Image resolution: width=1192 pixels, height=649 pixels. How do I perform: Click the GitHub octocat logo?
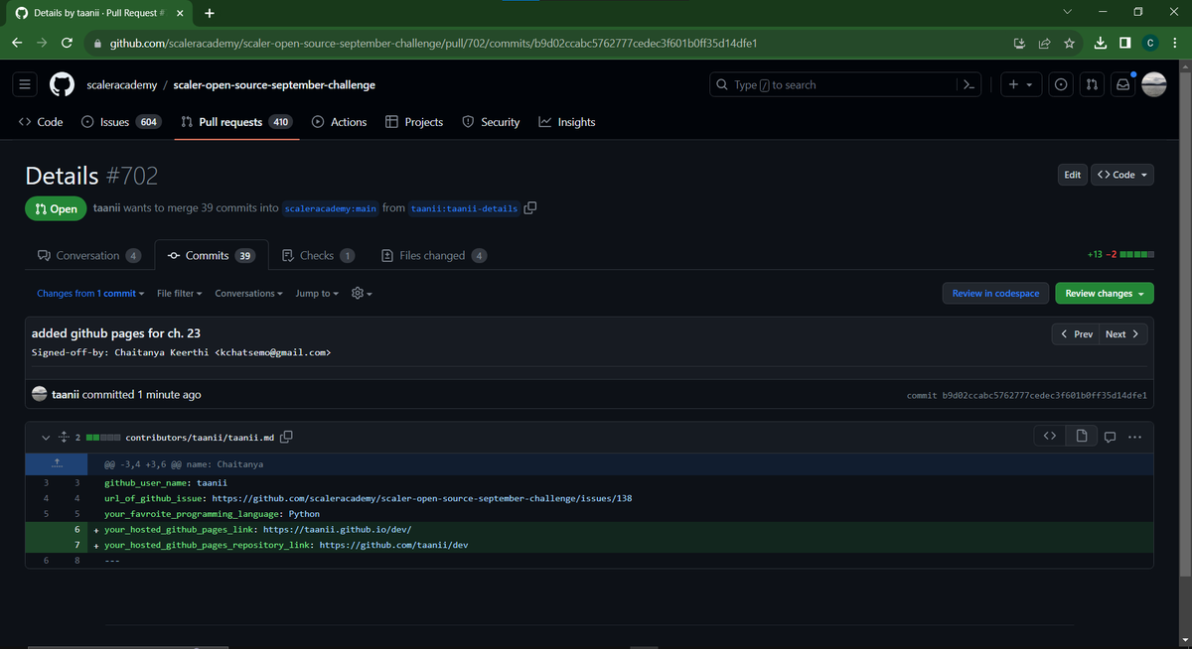click(62, 85)
